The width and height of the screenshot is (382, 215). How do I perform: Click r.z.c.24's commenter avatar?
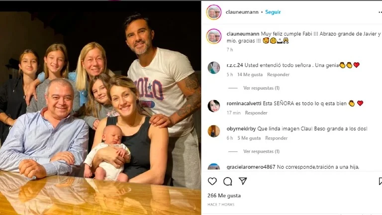(214, 68)
